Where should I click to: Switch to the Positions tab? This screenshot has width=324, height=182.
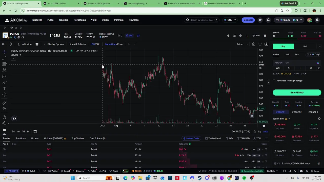click(x=21, y=138)
